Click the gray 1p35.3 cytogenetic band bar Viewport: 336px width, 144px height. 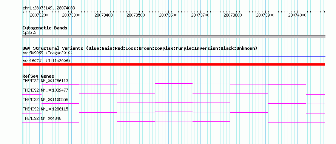174,37
